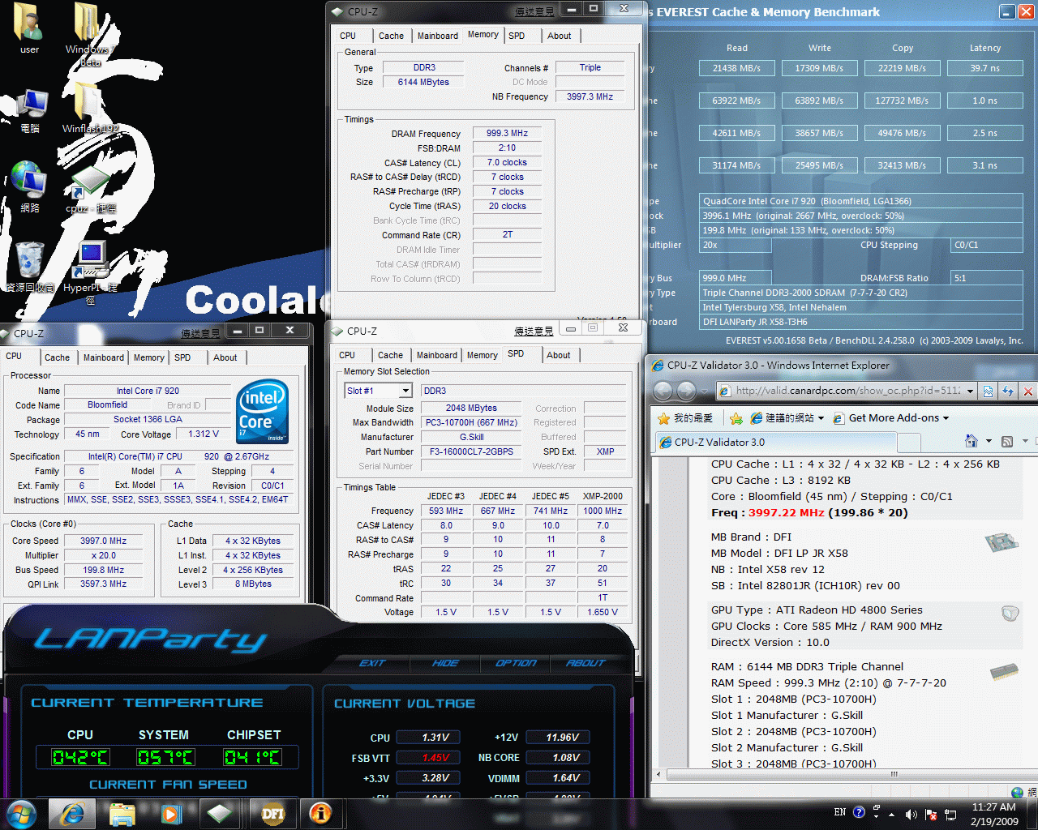The height and width of the screenshot is (830, 1038).
Task: Click the Windows Start orb
Action: [22, 813]
